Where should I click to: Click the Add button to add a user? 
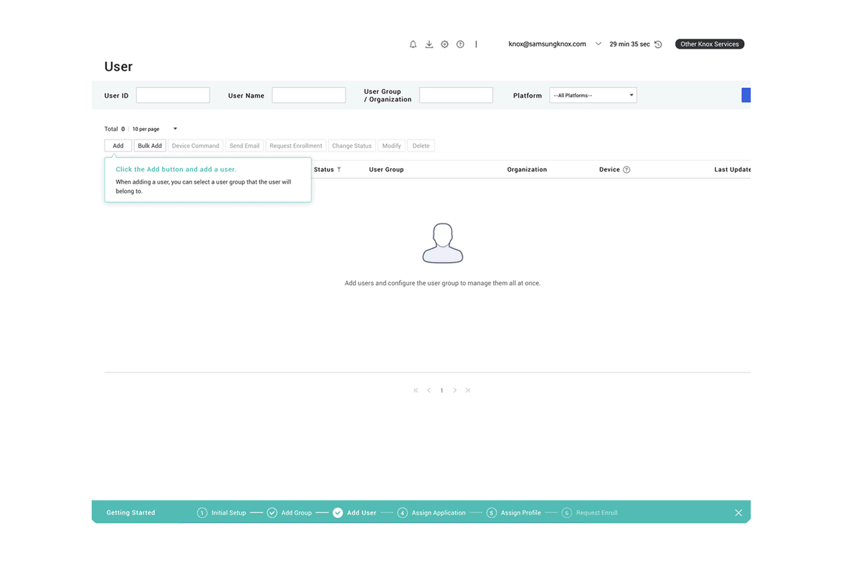[x=117, y=145]
